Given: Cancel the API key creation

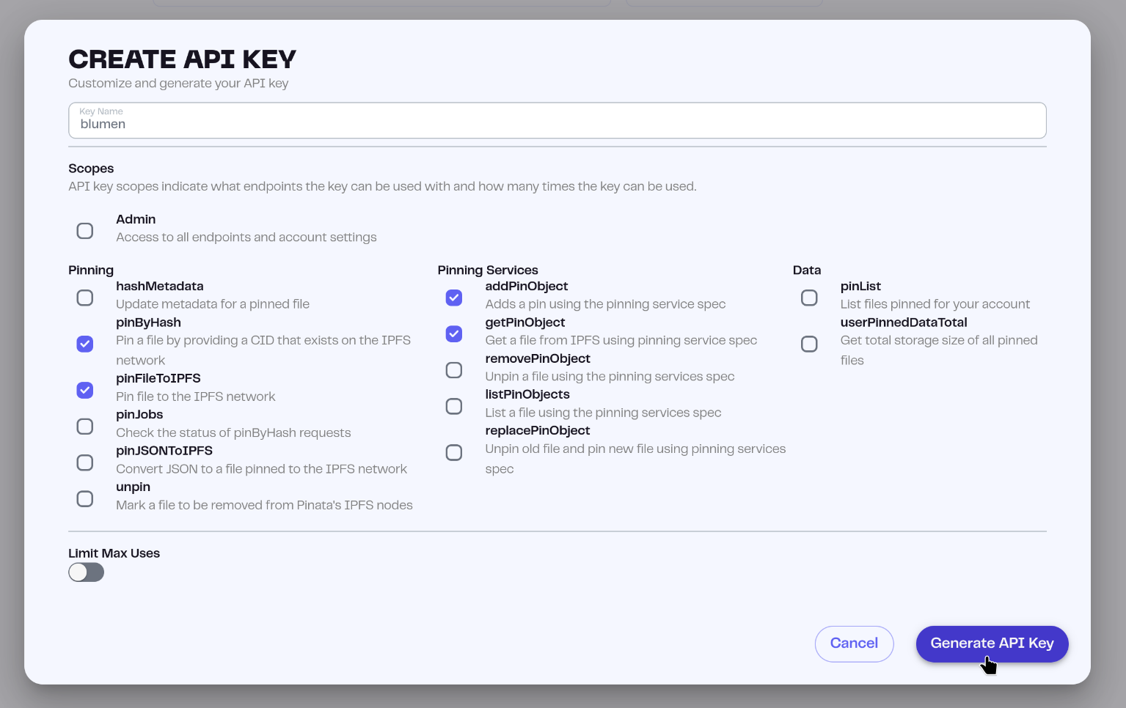Looking at the screenshot, I should [x=854, y=644].
